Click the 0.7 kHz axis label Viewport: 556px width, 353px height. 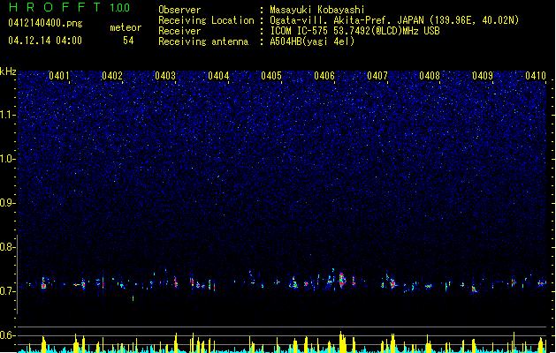click(x=8, y=291)
